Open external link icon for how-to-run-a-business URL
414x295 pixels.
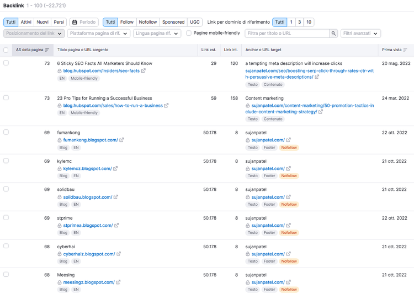(x=166, y=106)
